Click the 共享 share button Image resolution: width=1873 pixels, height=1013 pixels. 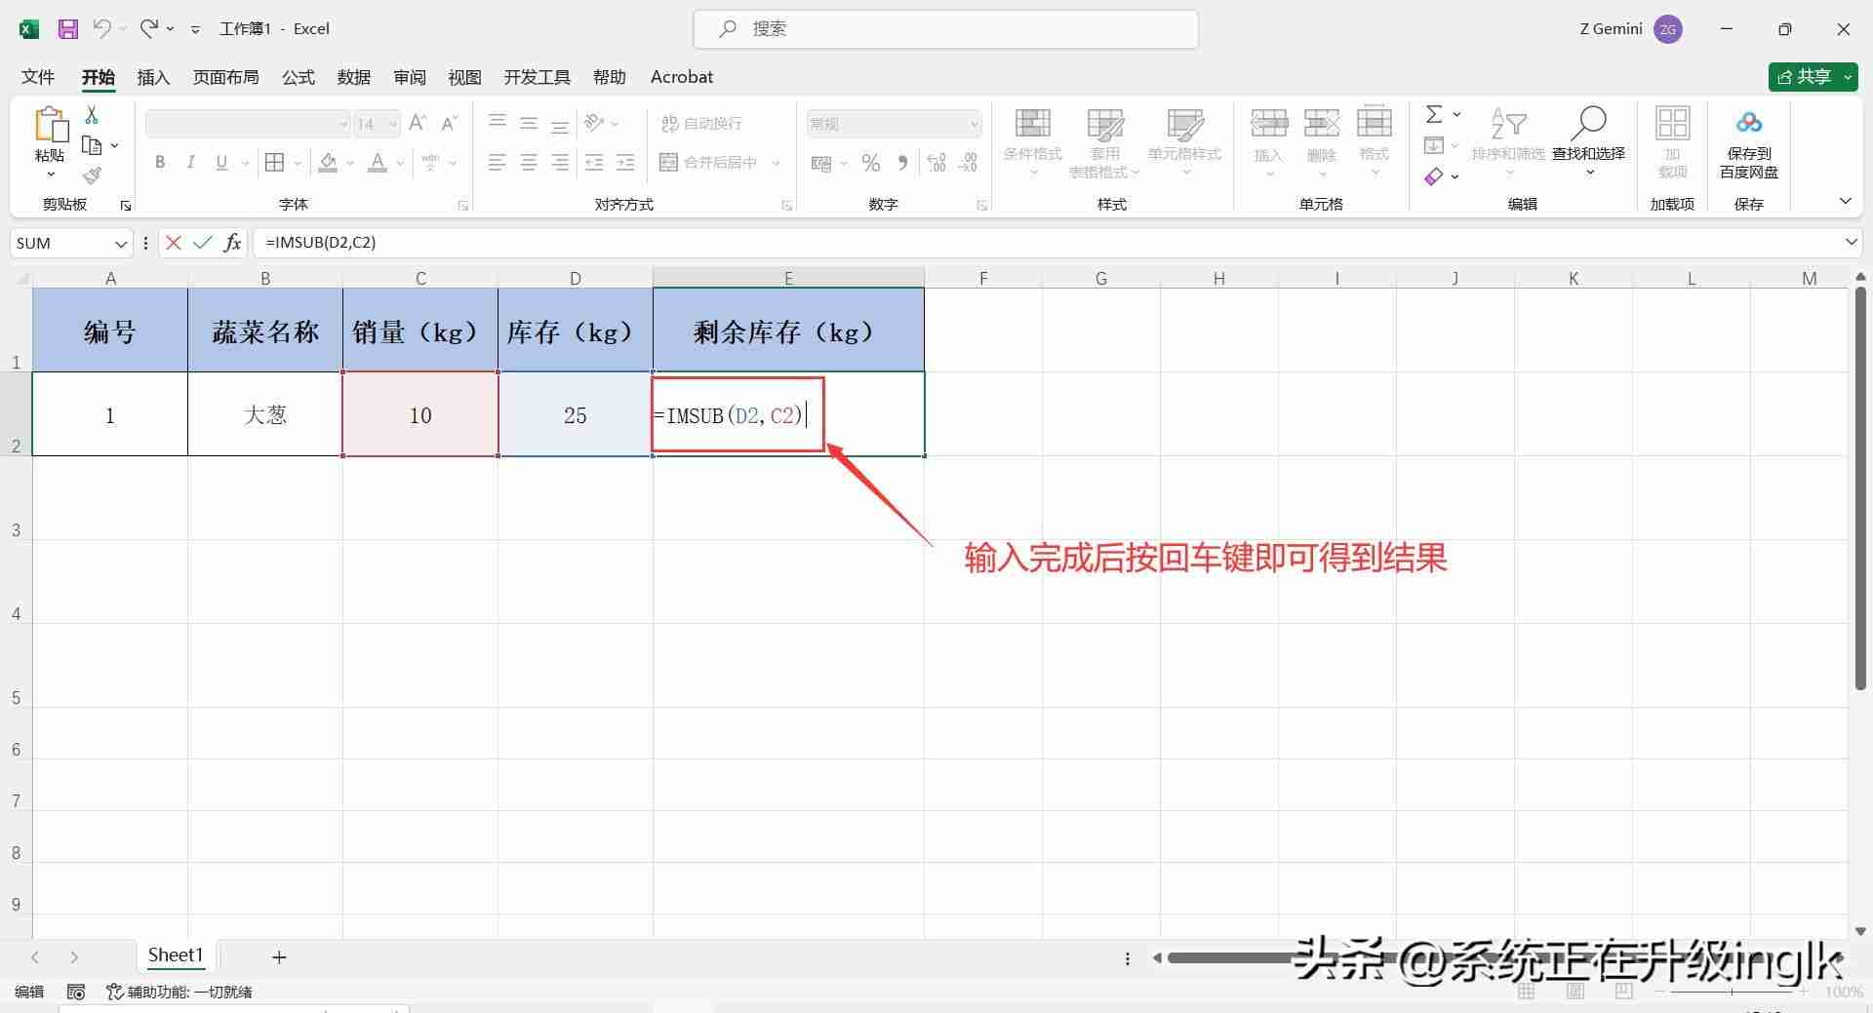click(1813, 76)
